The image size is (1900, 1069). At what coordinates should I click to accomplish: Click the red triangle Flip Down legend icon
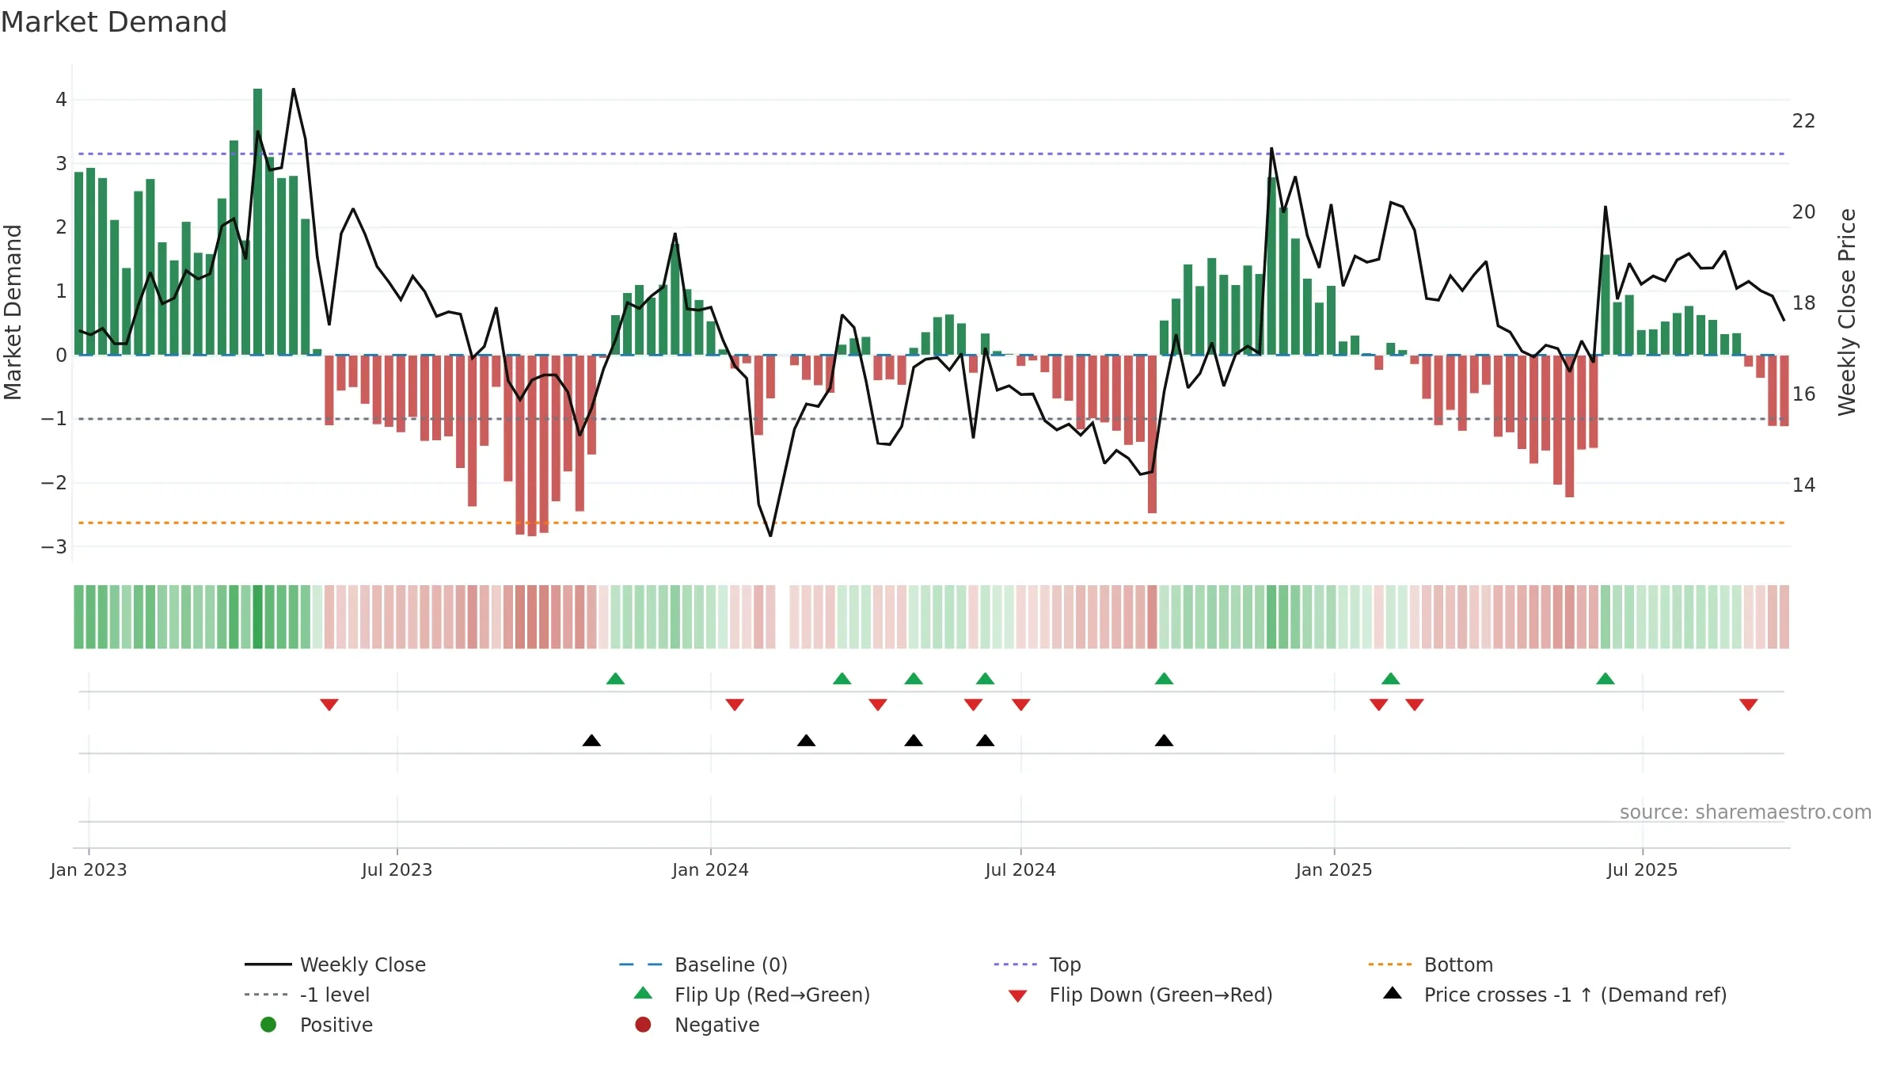click(1018, 996)
